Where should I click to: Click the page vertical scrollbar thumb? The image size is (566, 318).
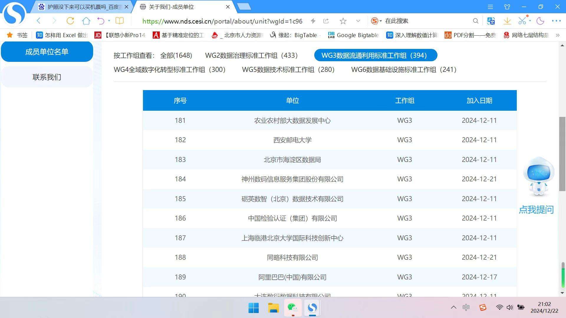point(562,154)
